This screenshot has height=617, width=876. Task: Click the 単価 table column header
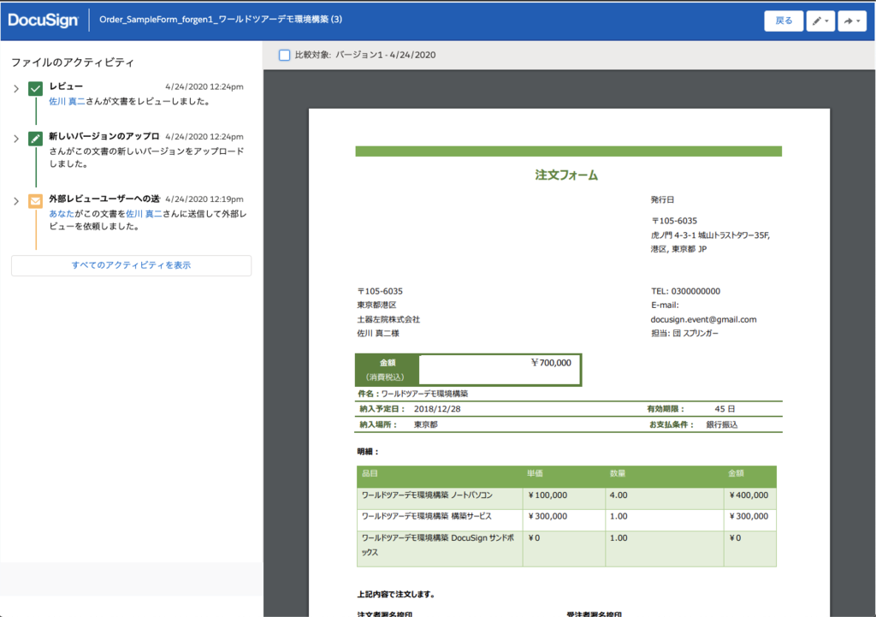coord(536,473)
